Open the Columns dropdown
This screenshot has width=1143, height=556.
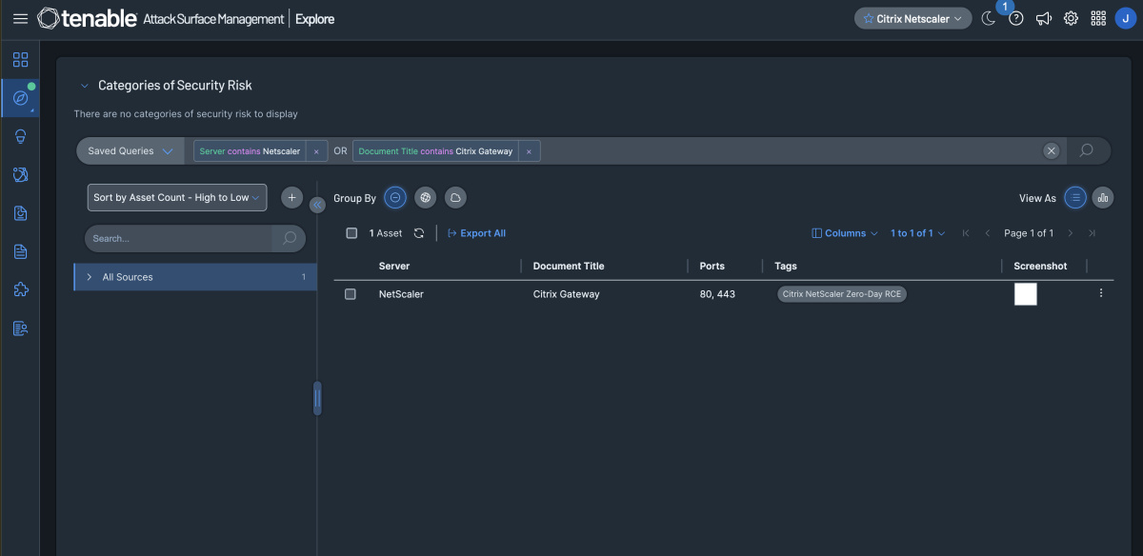point(845,233)
